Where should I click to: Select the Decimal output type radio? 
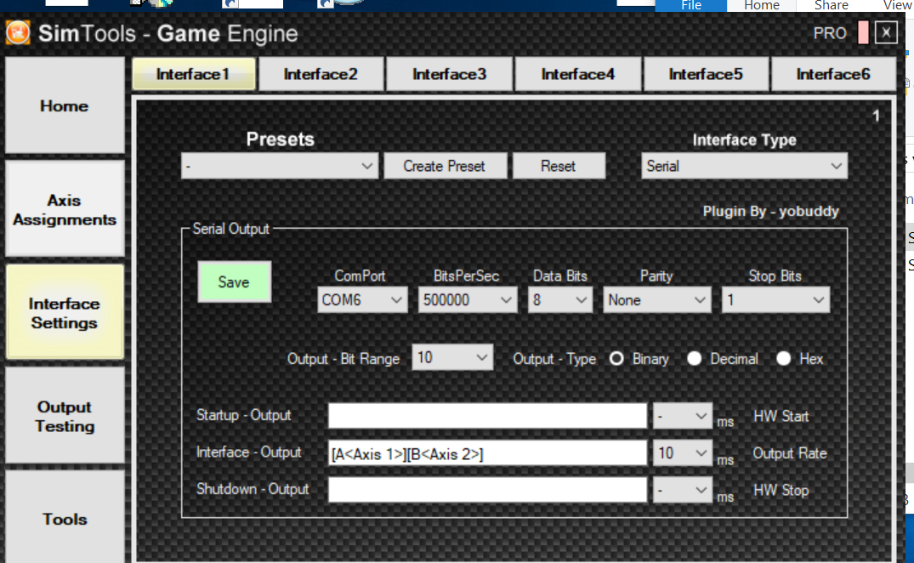695,358
